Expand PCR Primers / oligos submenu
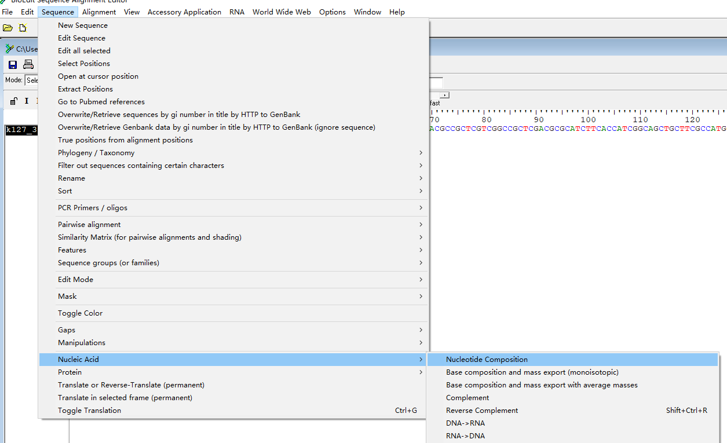The height and width of the screenshot is (443, 727). pos(233,208)
